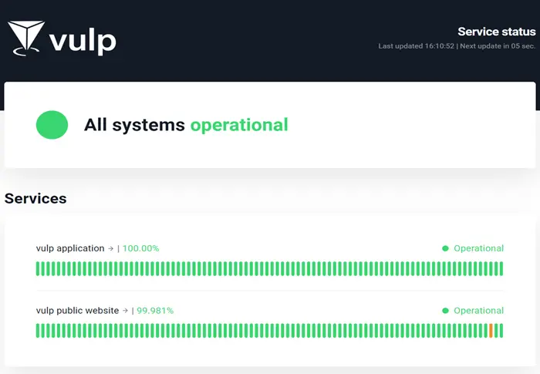Image resolution: width=540 pixels, height=374 pixels.
Task: Open the vulp public website service details
Action: [x=77, y=311]
